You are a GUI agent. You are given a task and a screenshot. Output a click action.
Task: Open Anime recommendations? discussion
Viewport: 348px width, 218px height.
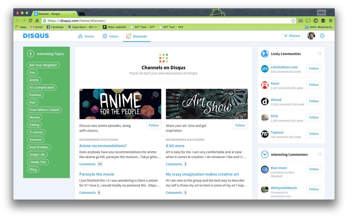(103, 146)
